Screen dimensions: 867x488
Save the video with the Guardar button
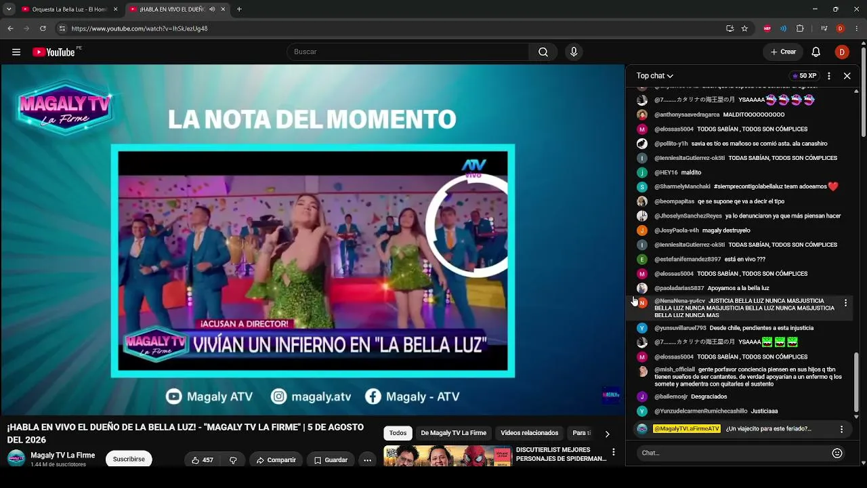(x=331, y=460)
